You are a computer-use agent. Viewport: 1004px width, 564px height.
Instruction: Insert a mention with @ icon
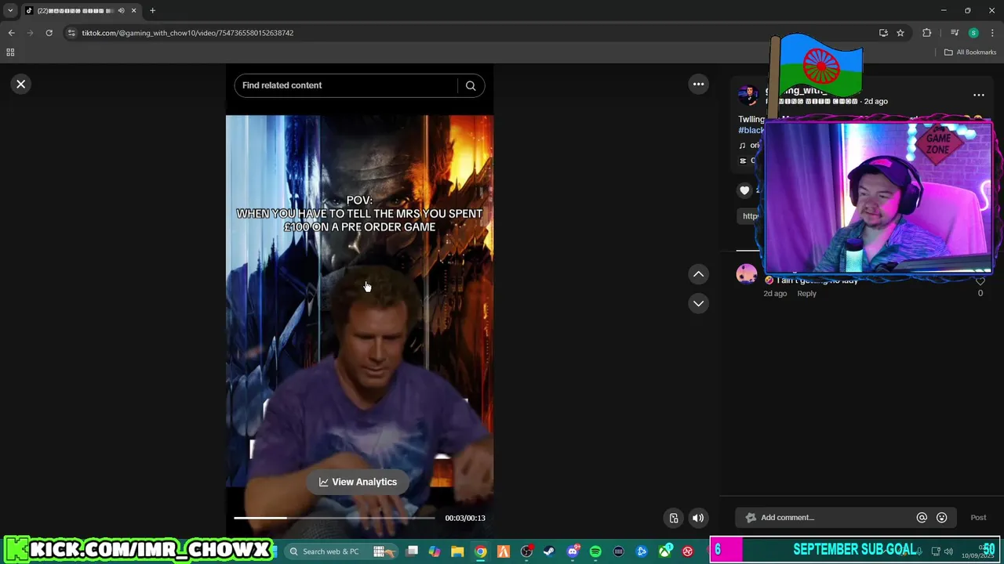click(922, 517)
